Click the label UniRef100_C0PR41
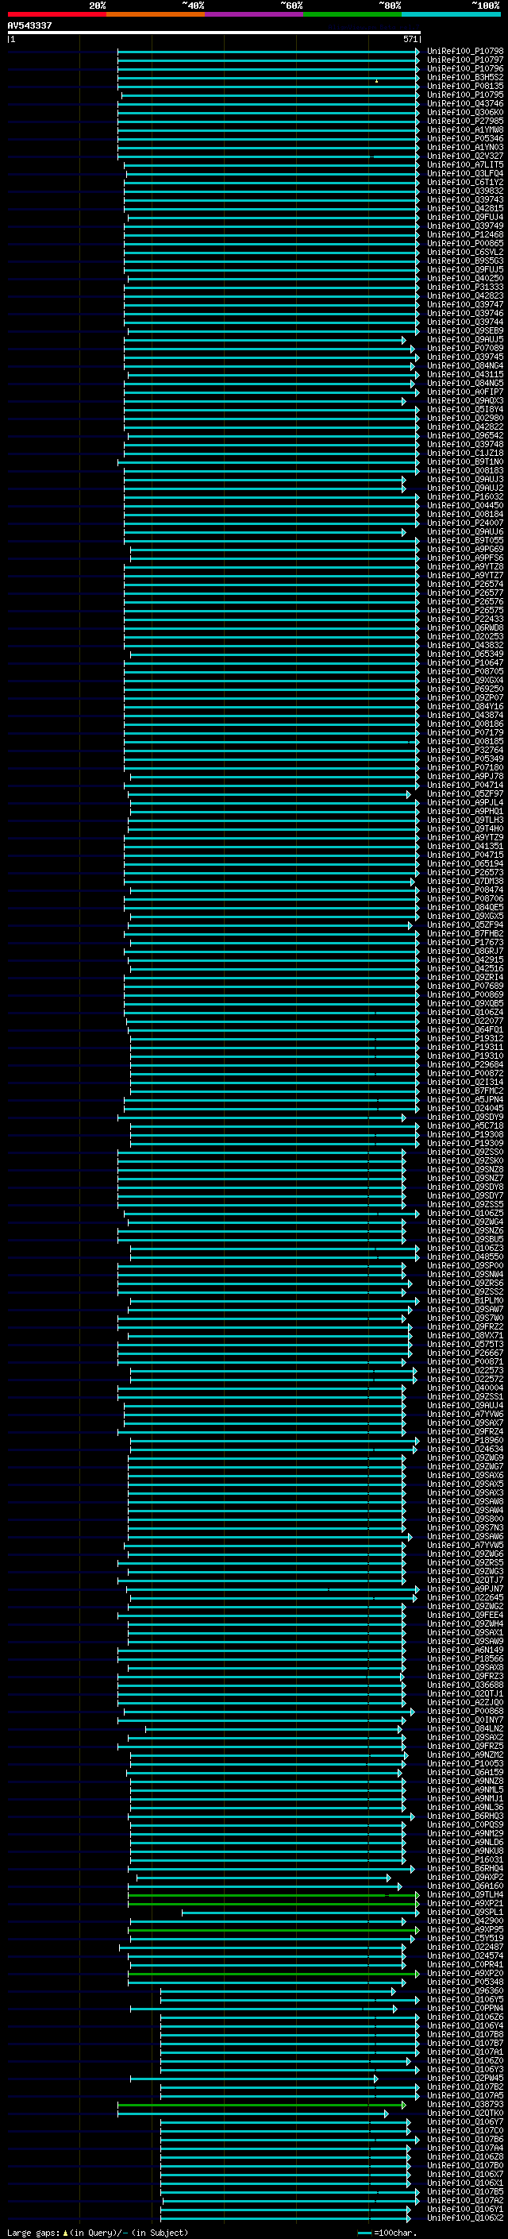508x2239 pixels. click(465, 1964)
